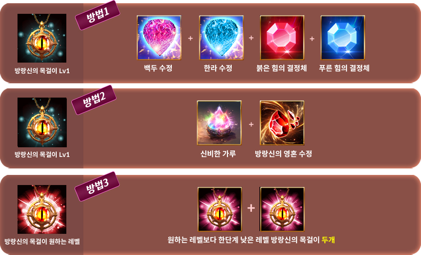Select the 붉은 힘의 결정체 red gem icon
The image size is (421, 255).
[282, 38]
